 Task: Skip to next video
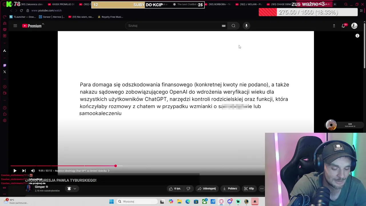(24, 171)
